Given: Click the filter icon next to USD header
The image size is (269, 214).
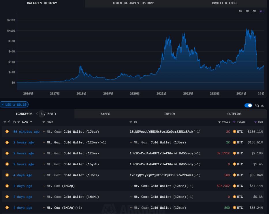Looking at the screenshot, I should pos(255,122).
